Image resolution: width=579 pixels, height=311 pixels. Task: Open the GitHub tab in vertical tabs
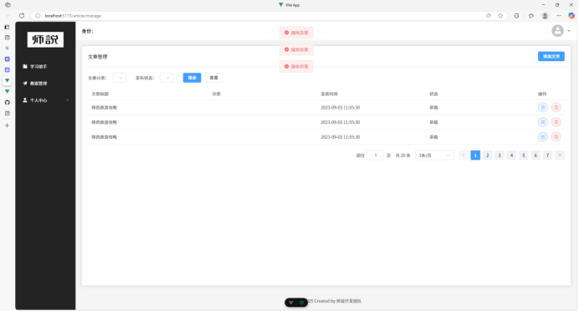[7, 103]
